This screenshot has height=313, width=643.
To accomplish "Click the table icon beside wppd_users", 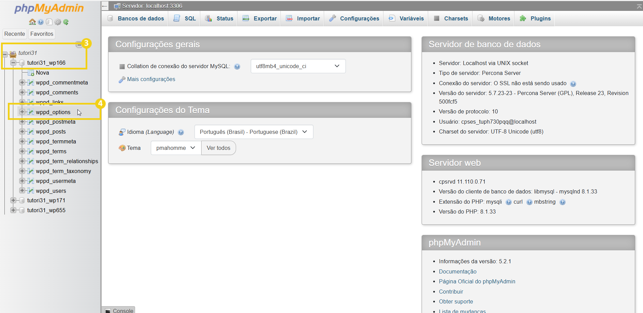I will click(x=31, y=191).
